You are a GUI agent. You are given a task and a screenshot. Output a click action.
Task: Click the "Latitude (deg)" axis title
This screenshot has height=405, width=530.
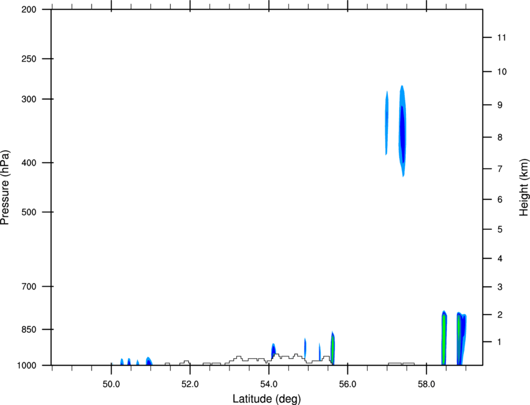click(266, 399)
